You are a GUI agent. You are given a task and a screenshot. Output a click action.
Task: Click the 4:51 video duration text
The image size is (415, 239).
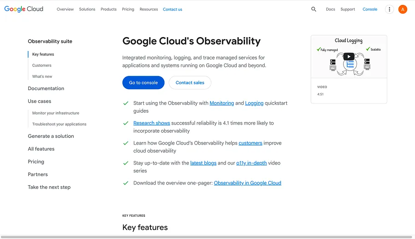pos(320,94)
